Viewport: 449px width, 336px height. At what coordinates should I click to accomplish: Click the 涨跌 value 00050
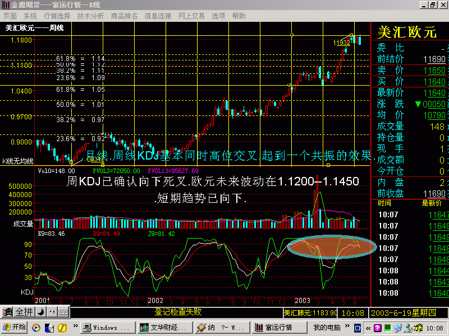tap(434, 104)
